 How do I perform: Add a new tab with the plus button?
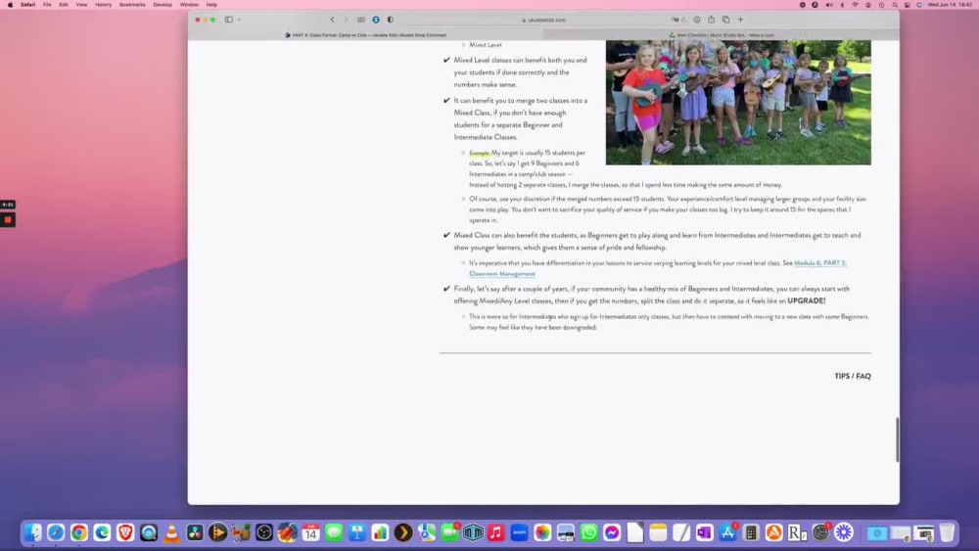[x=740, y=20]
